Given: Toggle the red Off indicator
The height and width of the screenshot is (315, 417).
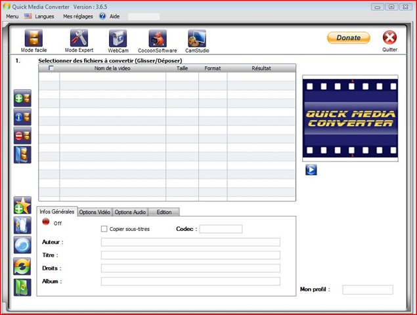Looking at the screenshot, I should click(x=46, y=221).
